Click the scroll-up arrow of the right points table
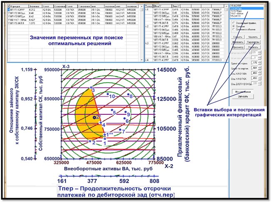Image resolution: width=272 pixels, height=203 pixels. pos(226,6)
